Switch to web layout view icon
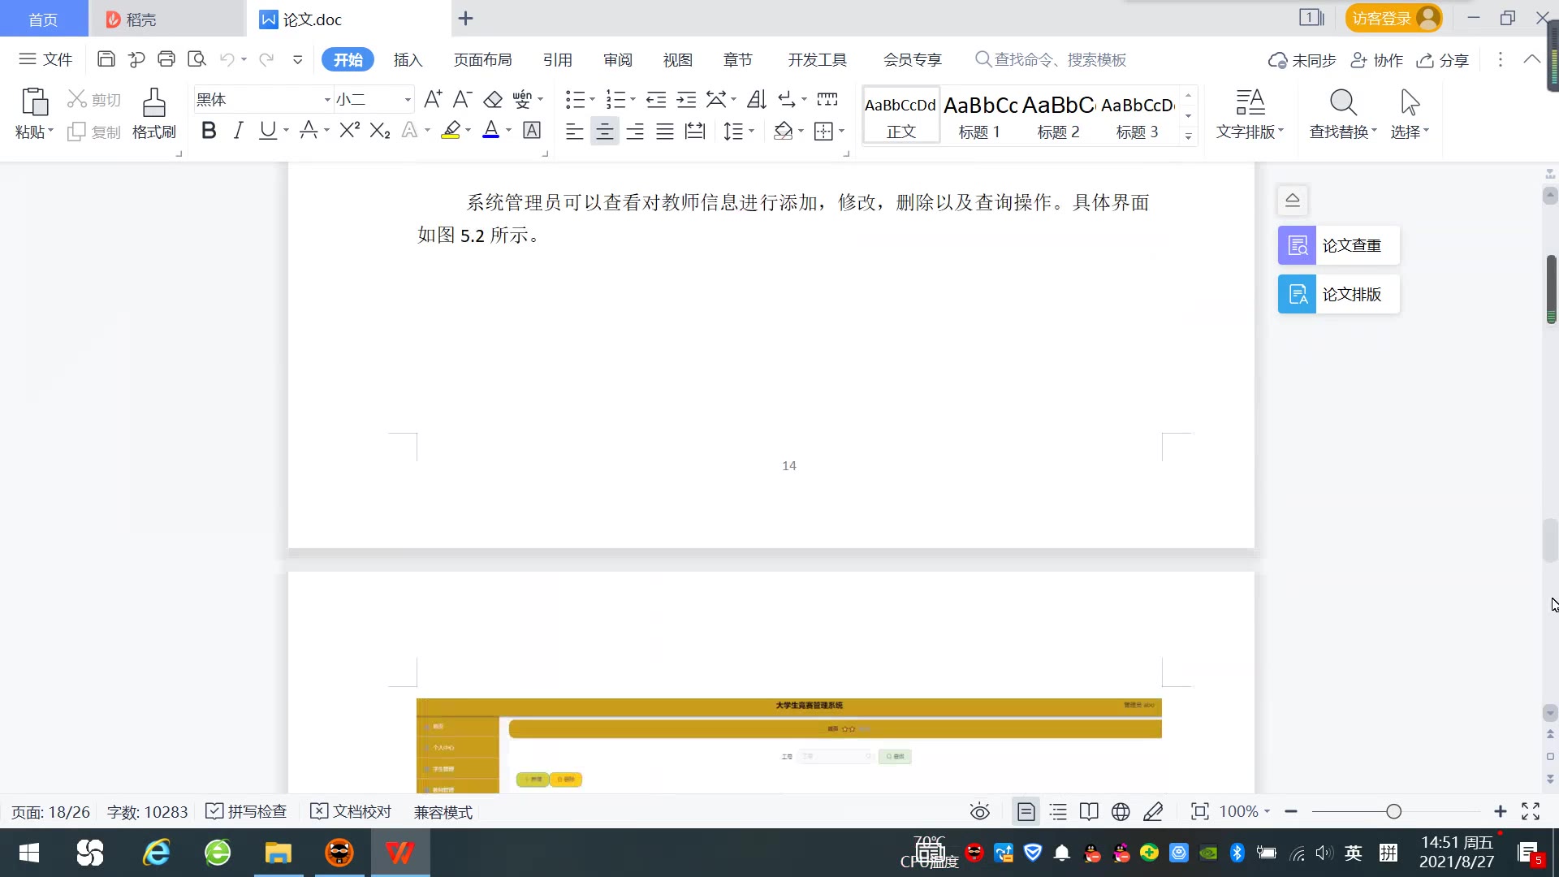Image resolution: width=1559 pixels, height=877 pixels. pyautogui.click(x=1121, y=812)
